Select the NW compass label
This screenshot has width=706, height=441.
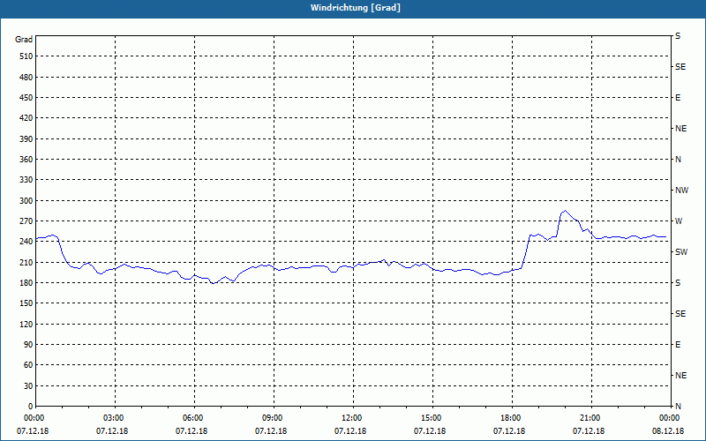[x=681, y=191]
